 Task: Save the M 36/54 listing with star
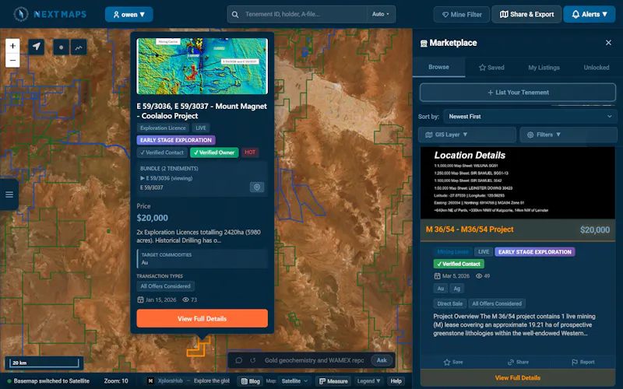[453, 362]
